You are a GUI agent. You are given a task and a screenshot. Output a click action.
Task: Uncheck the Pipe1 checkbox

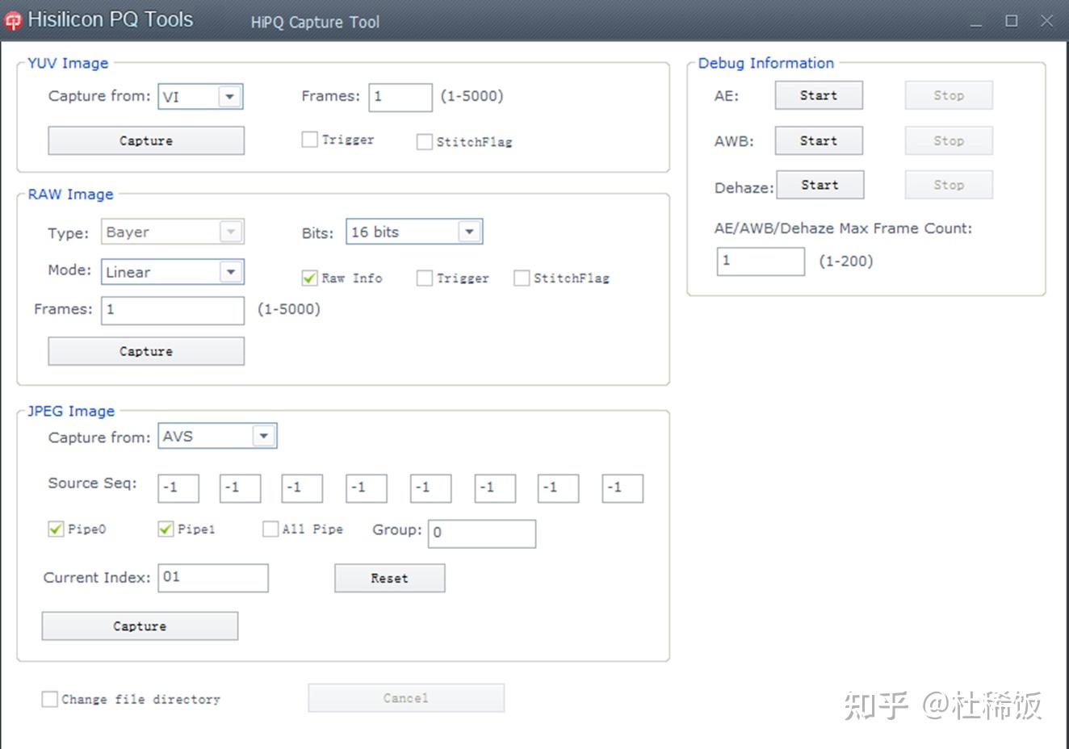(166, 529)
